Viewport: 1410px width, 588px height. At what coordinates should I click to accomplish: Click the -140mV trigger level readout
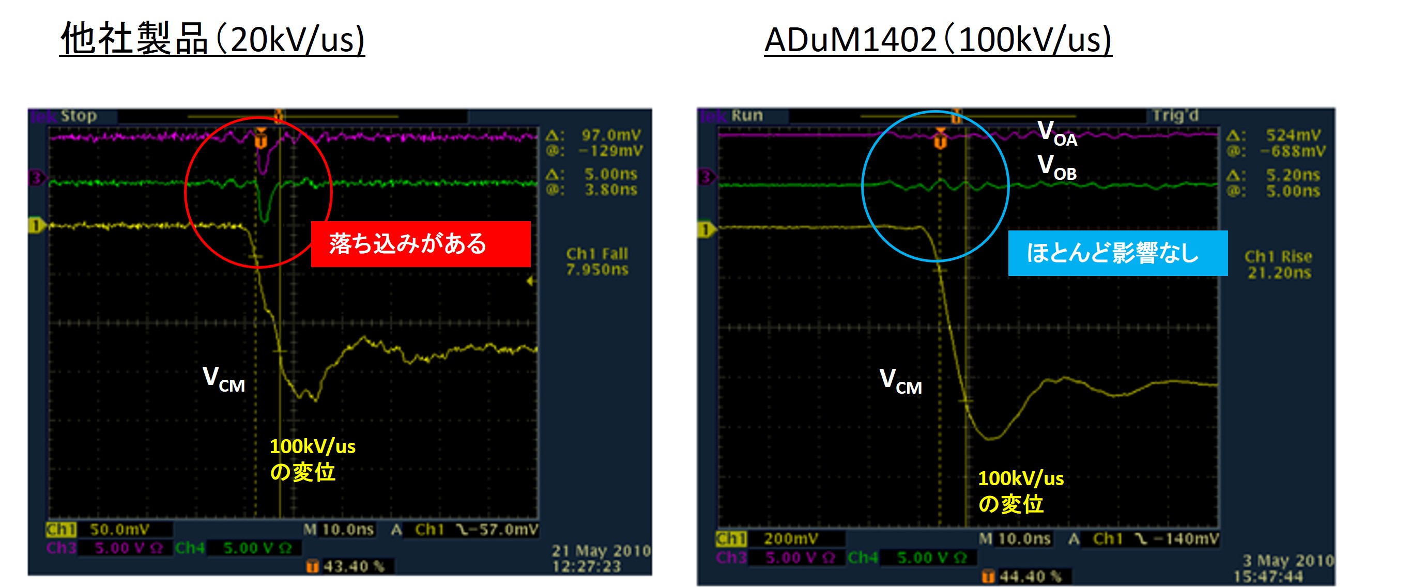(1186, 539)
